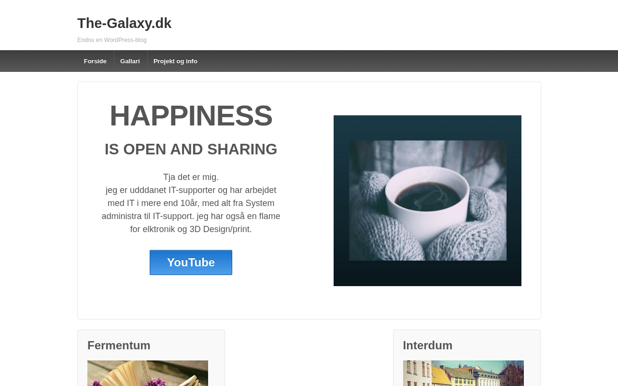Go to the Forside menu item
The image size is (618, 386).
click(95, 61)
